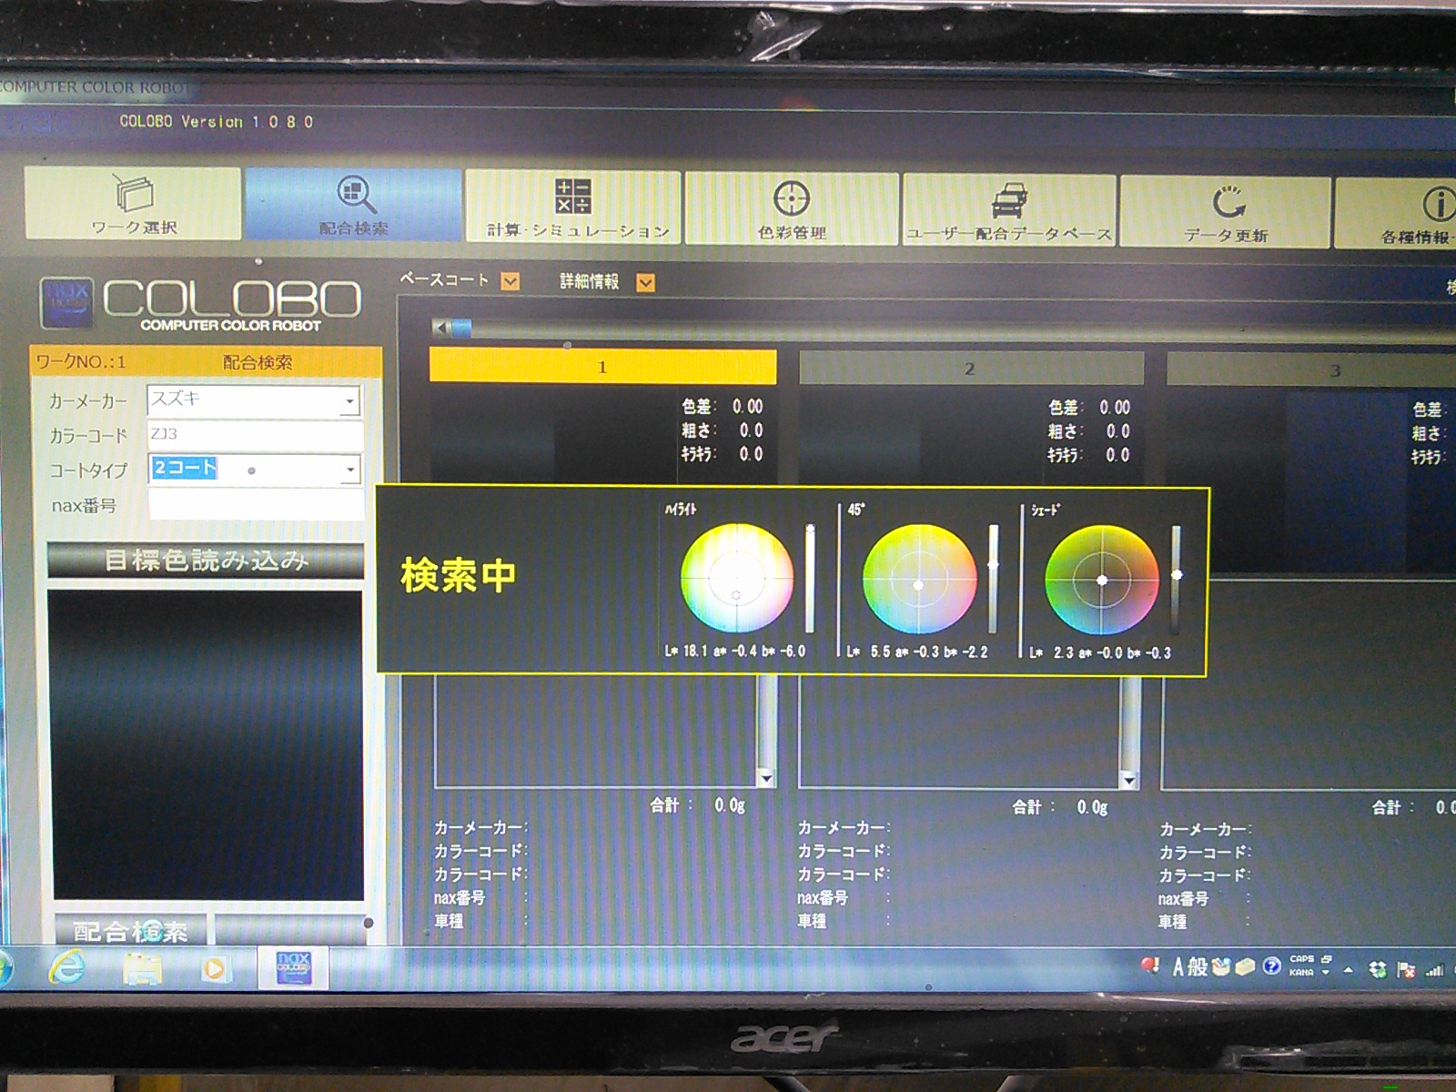The height and width of the screenshot is (1092, 1456).
Task: Click the ワークNO.:1 label
Action: coord(80,362)
